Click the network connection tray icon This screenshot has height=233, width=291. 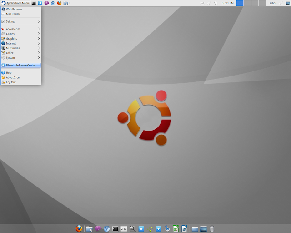tap(216, 3)
